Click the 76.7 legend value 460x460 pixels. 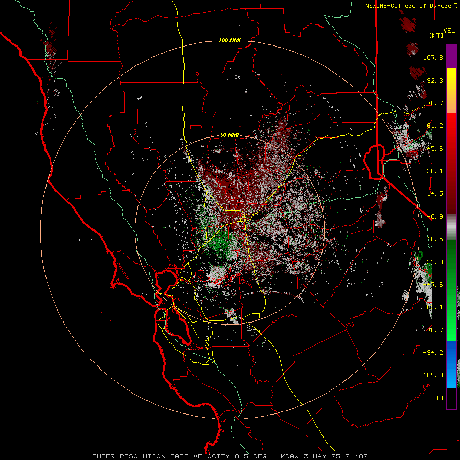point(435,103)
